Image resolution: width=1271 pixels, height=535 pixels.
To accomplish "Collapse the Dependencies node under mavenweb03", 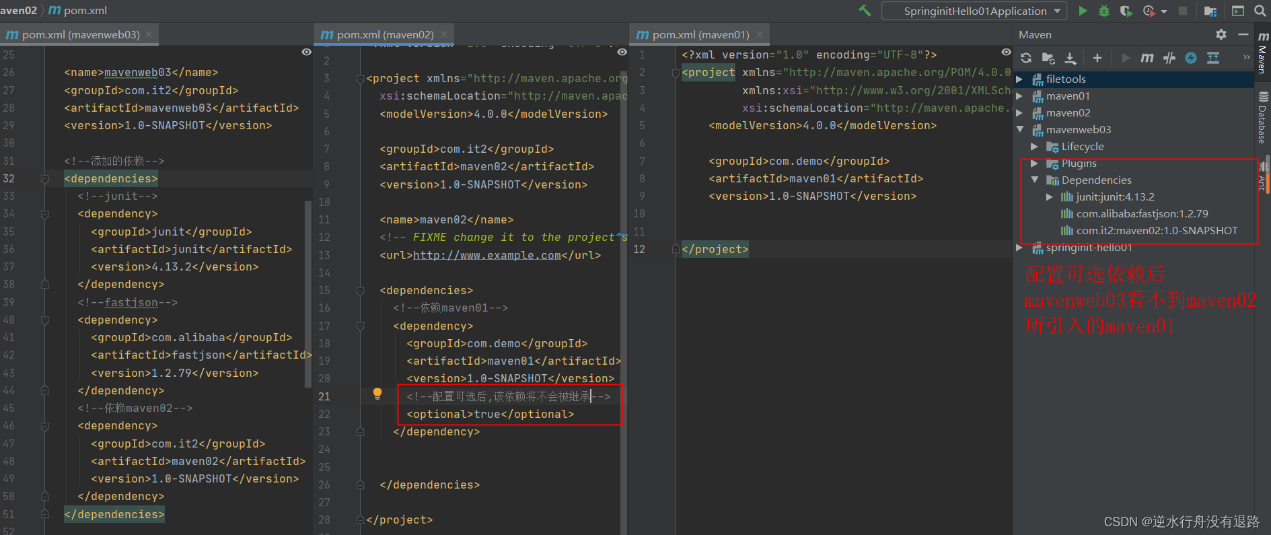I will (x=1035, y=180).
